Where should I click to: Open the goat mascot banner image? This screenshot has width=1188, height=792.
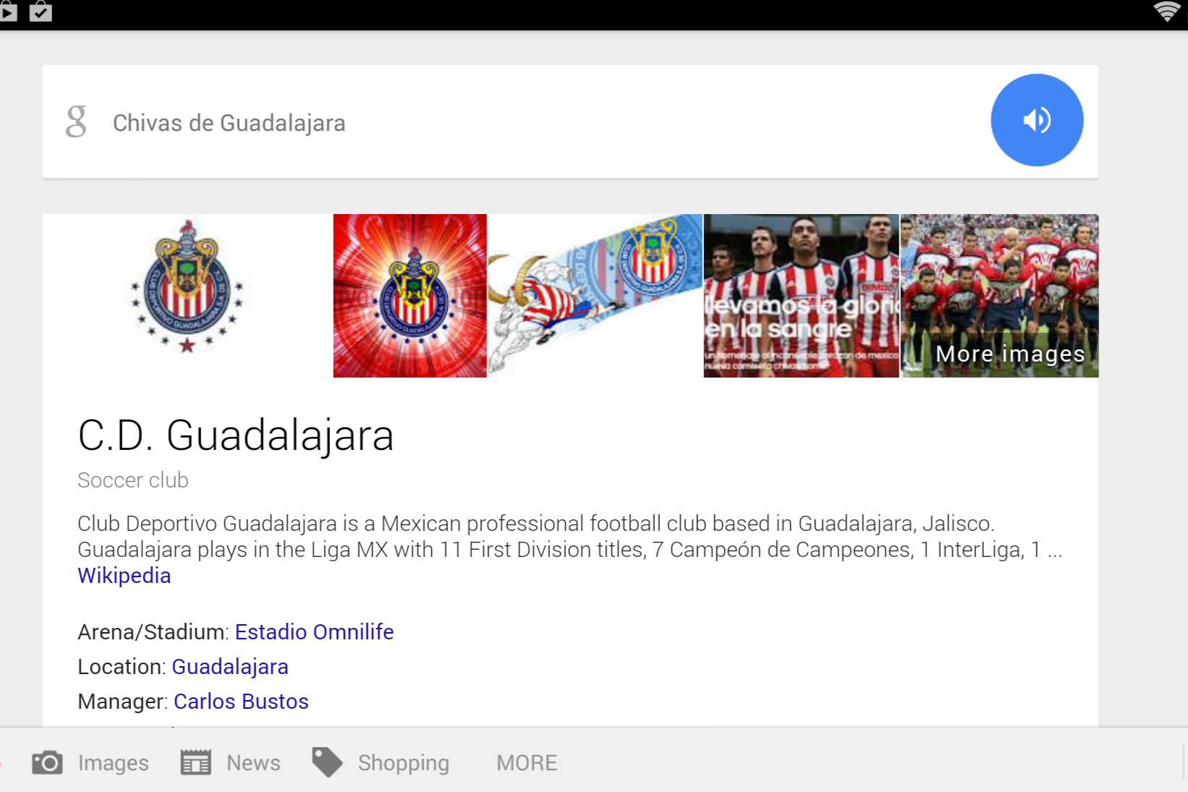tap(595, 295)
